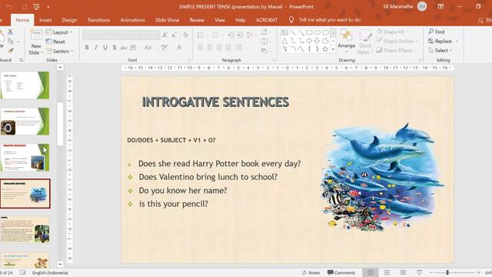Click the text highlight color button
Screen dimensions: 492x277
[164, 48]
